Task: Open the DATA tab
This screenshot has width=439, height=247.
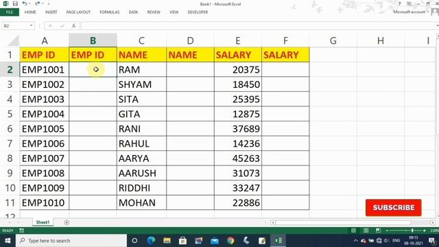Action: coord(133,12)
